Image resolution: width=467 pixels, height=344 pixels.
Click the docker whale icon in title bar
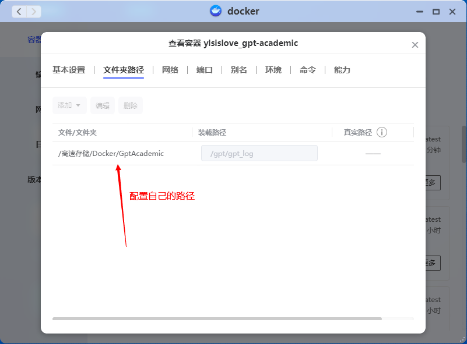(x=216, y=11)
